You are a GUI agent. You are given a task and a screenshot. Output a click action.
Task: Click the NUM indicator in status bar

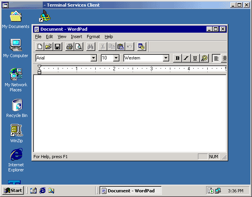click(x=213, y=157)
